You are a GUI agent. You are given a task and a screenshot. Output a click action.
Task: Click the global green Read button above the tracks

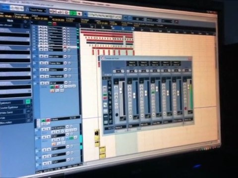point(50,23)
